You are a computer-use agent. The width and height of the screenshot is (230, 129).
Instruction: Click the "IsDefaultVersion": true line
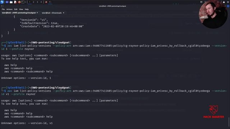tap(39, 23)
